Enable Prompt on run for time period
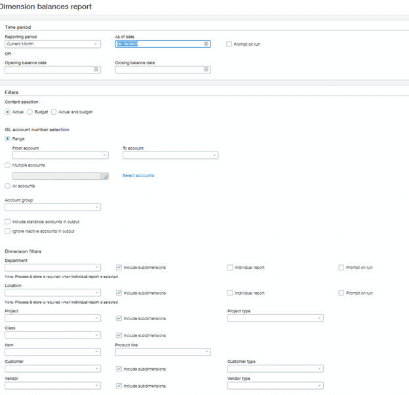Screen dimensions: 409x395 click(229, 44)
